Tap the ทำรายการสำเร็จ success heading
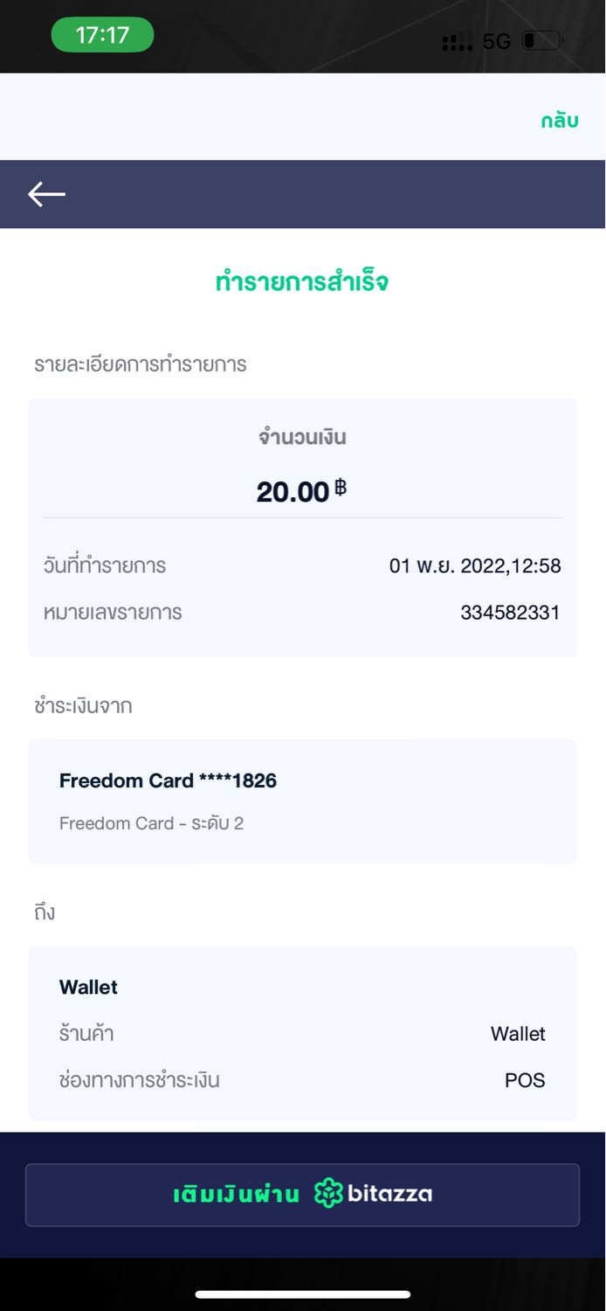The width and height of the screenshot is (606, 1311). 302,282
